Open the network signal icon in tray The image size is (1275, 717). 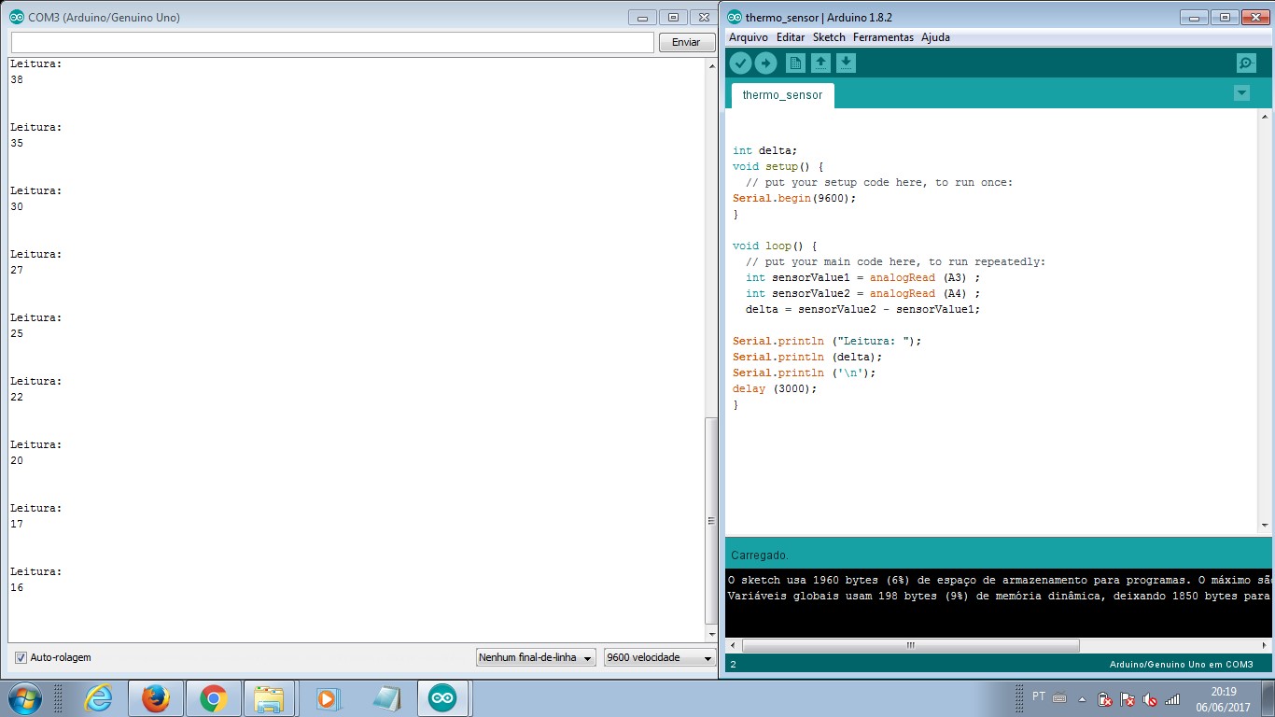[x=1172, y=698]
